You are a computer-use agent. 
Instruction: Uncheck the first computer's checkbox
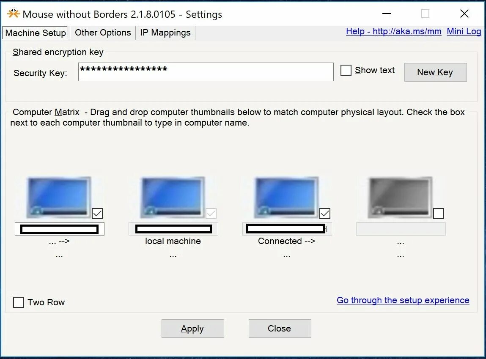(x=97, y=214)
